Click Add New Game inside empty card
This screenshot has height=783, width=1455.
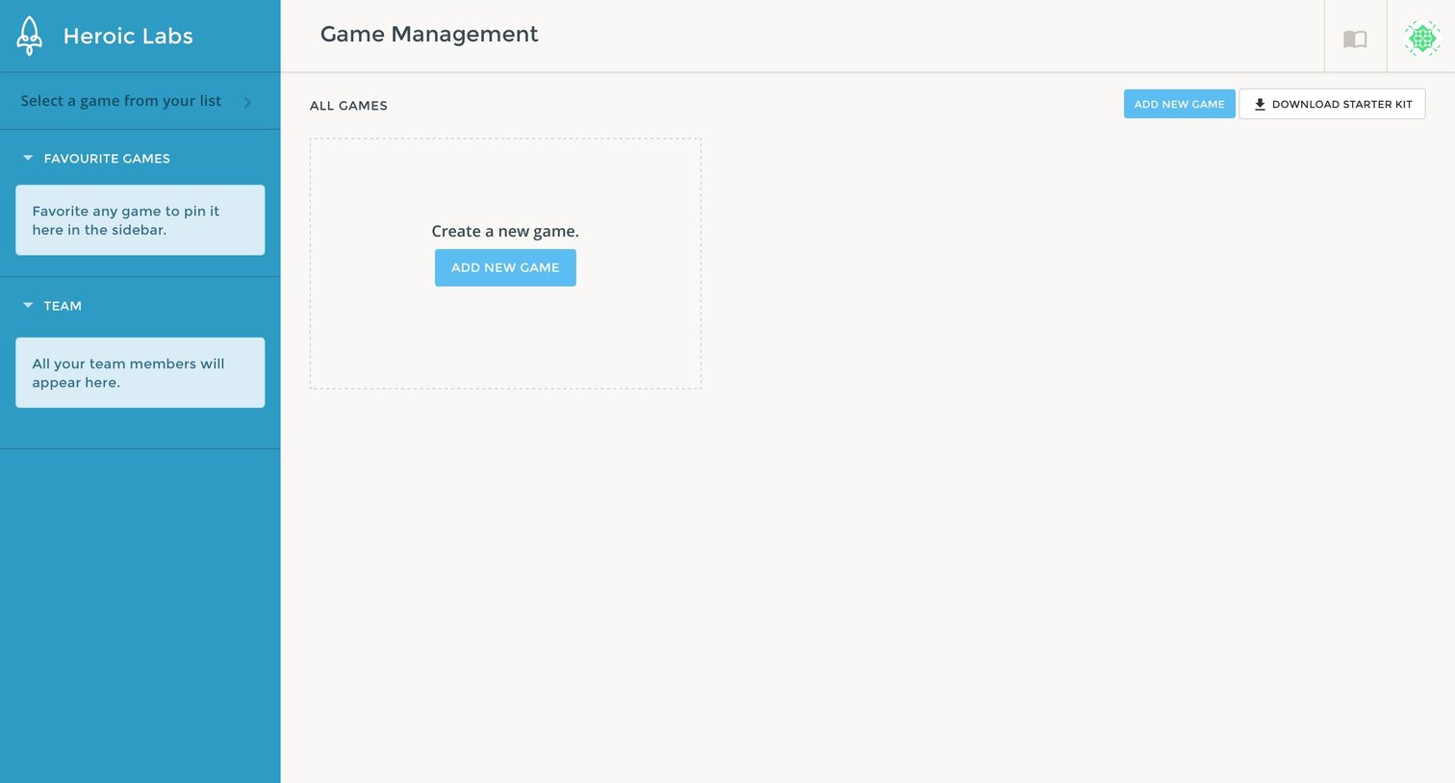[505, 267]
